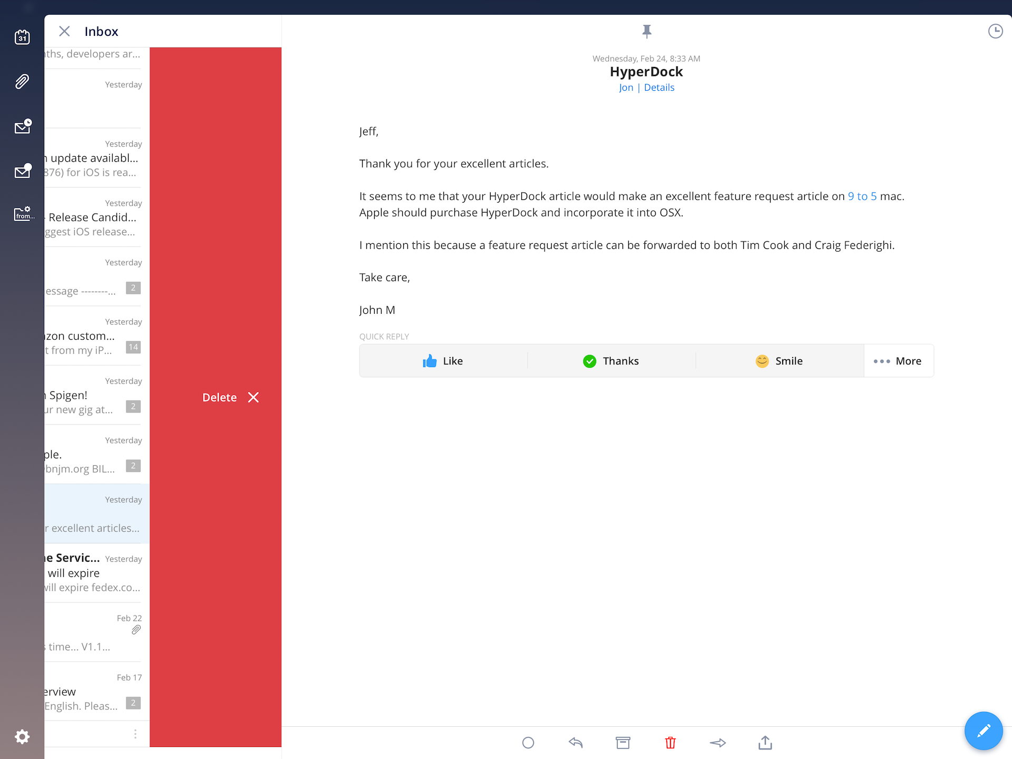Screen dimensions: 1012x759
Task: Open the snoozed mail folder icon
Action: point(23,126)
